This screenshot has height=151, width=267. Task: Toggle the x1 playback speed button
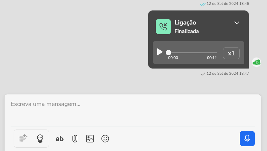(x=231, y=53)
